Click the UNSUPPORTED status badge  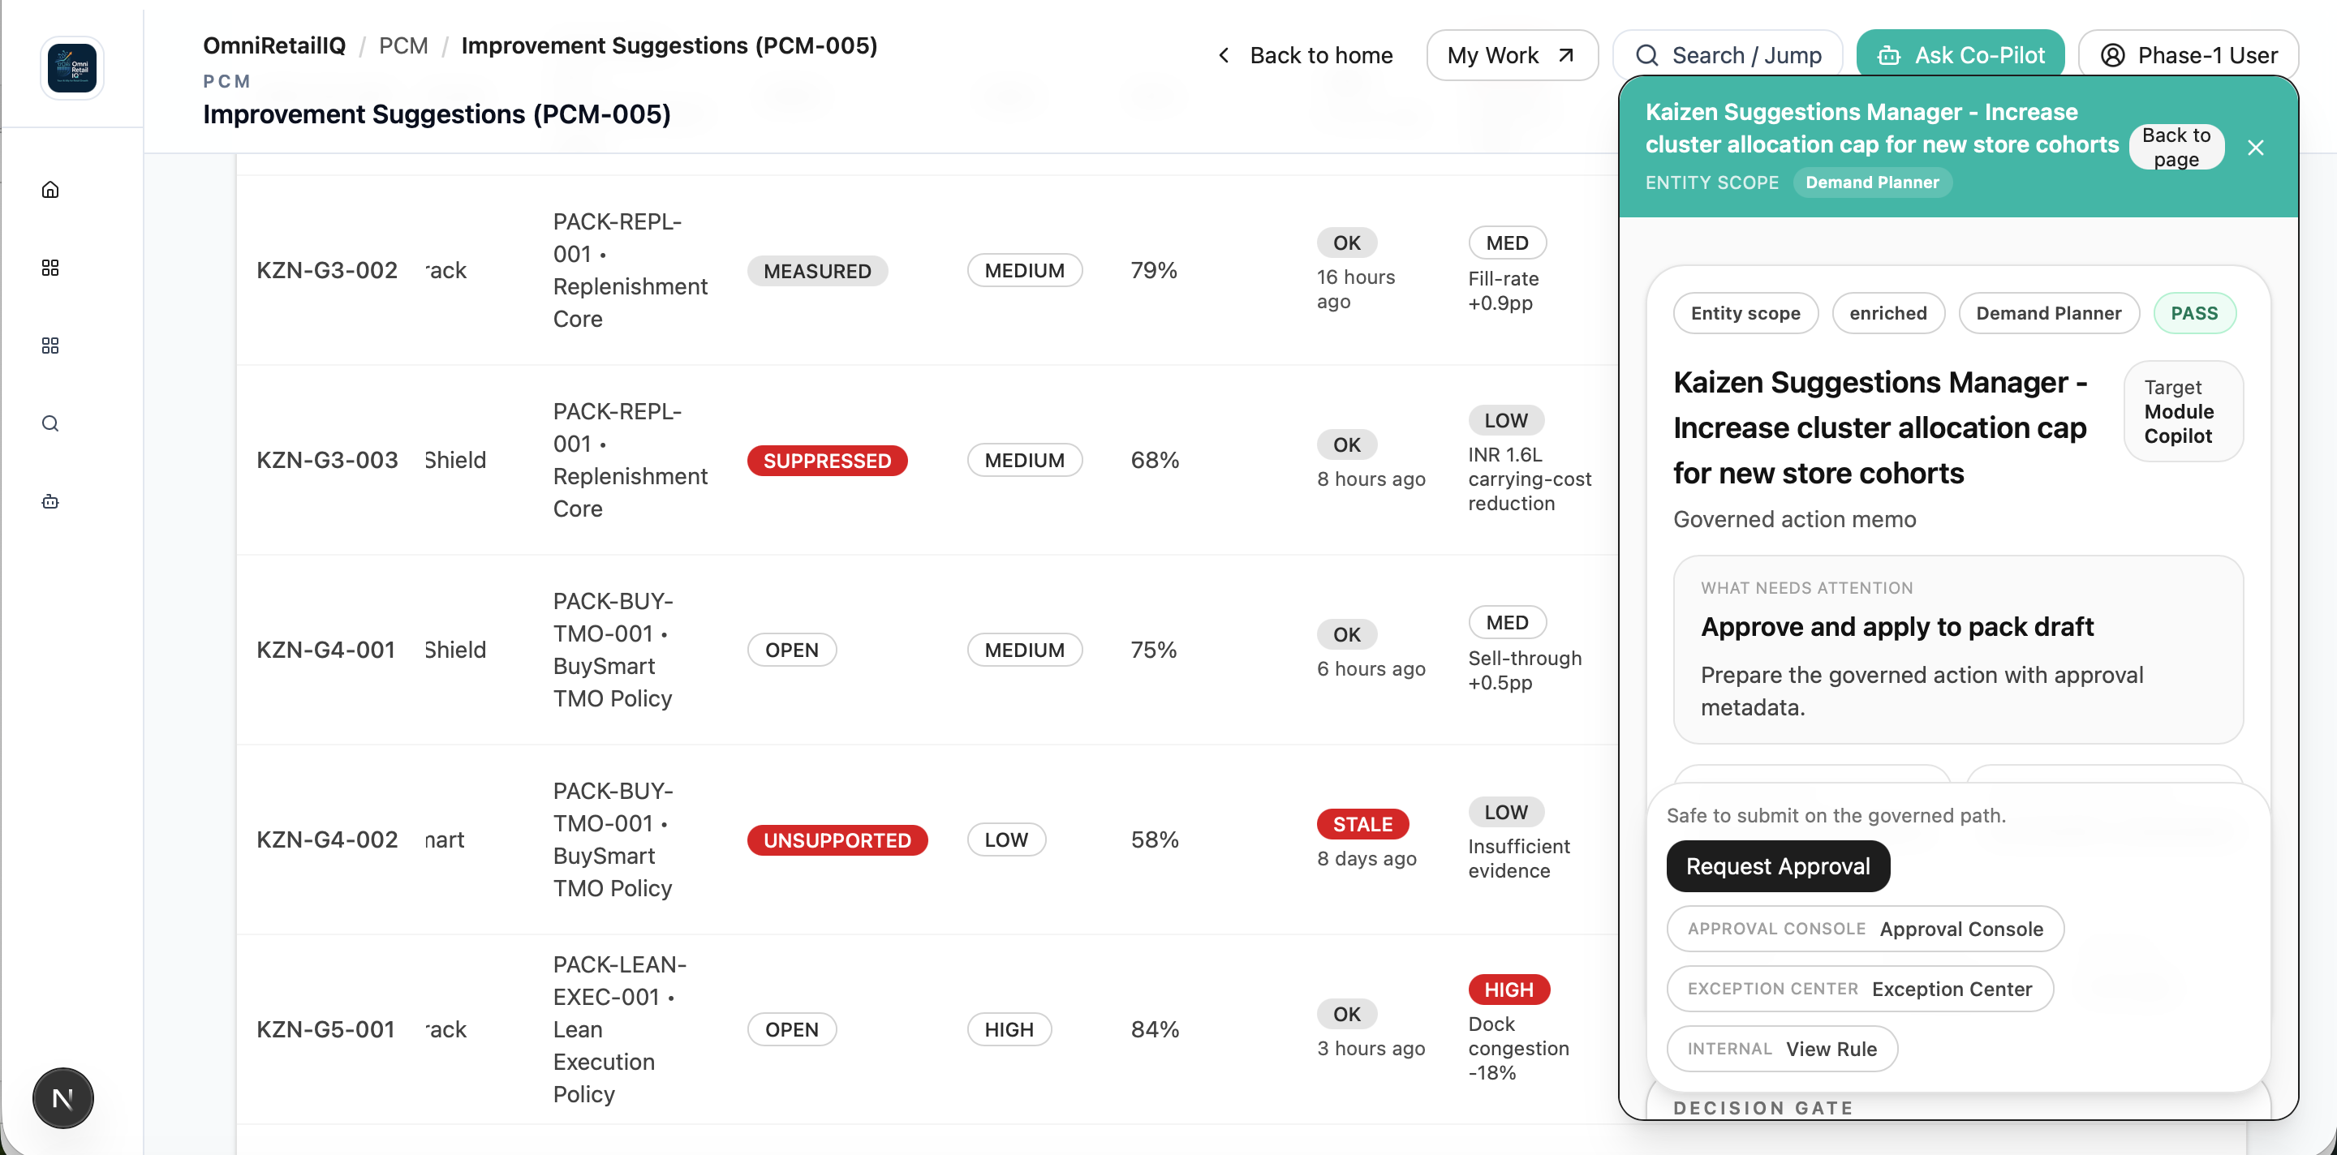click(837, 839)
